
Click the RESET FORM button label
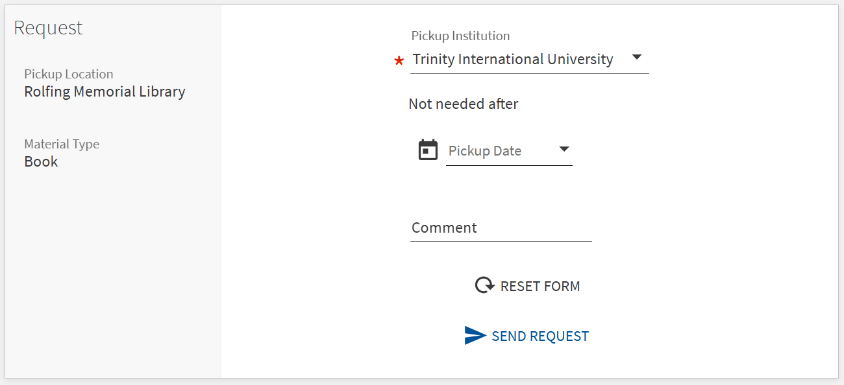coord(540,286)
